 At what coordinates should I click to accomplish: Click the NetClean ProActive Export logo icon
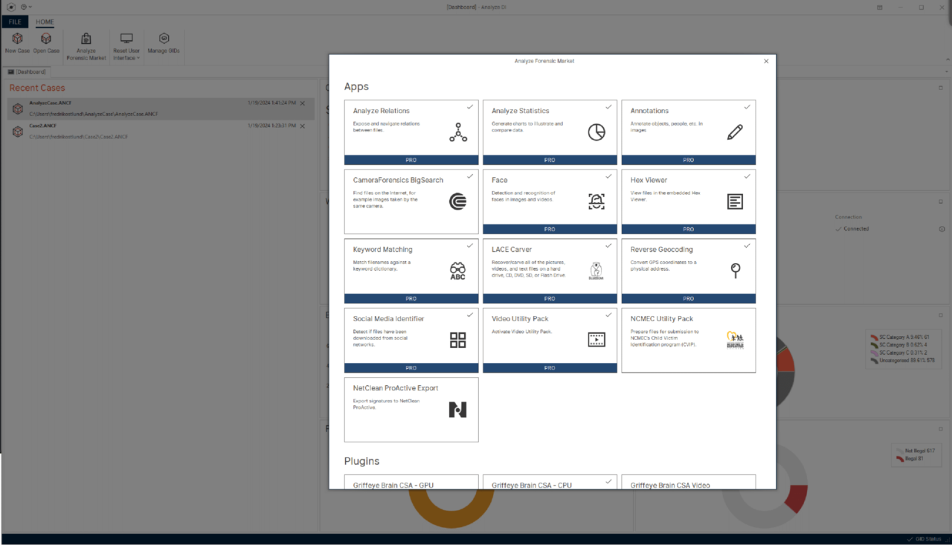457,409
